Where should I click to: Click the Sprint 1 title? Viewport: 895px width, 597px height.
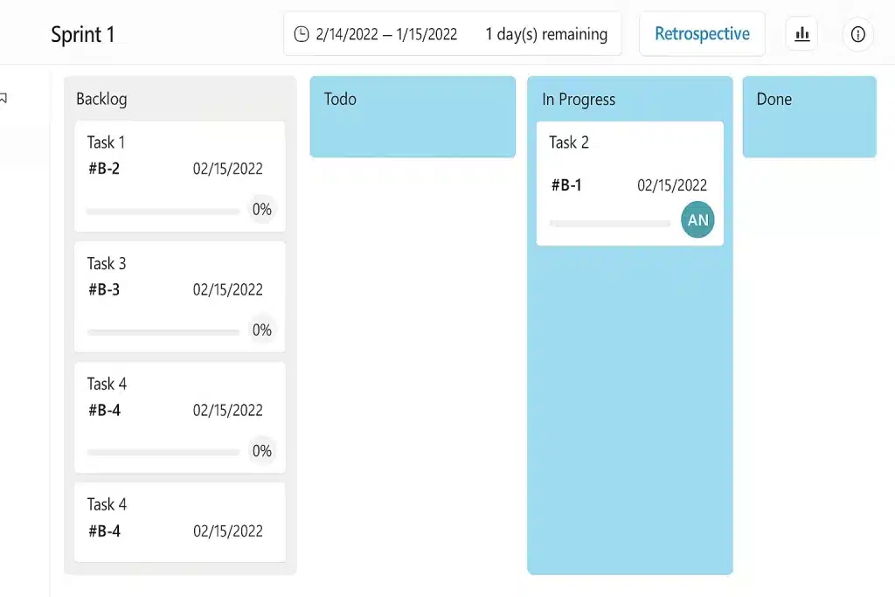83,35
